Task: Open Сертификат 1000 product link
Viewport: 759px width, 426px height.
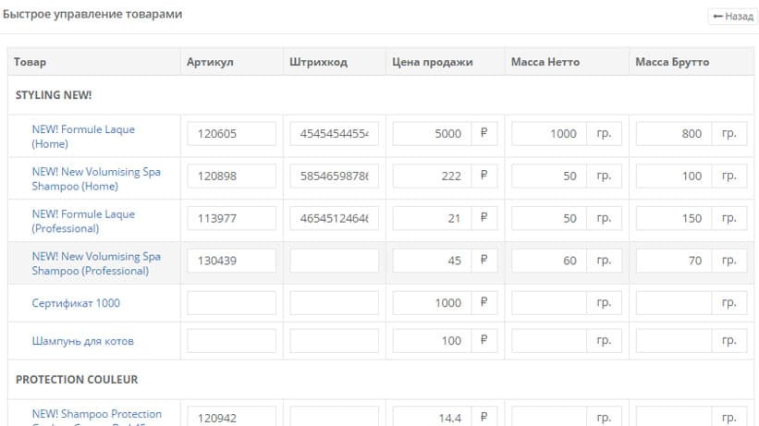Action: click(76, 303)
